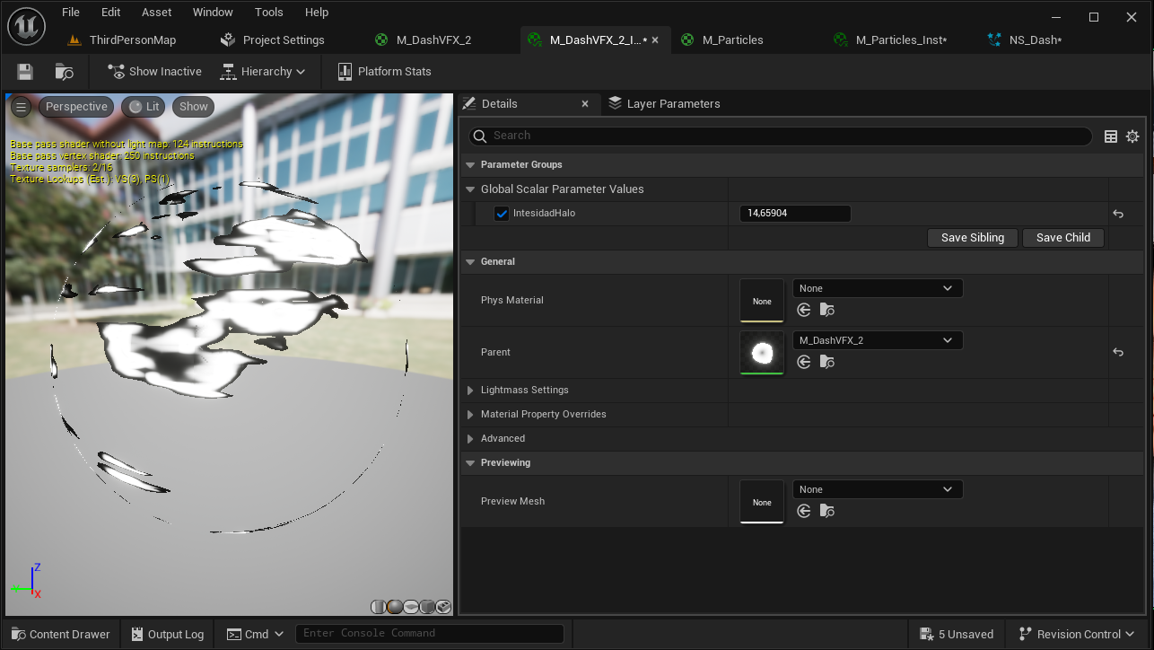Click the Save Sibling button

coord(972,238)
